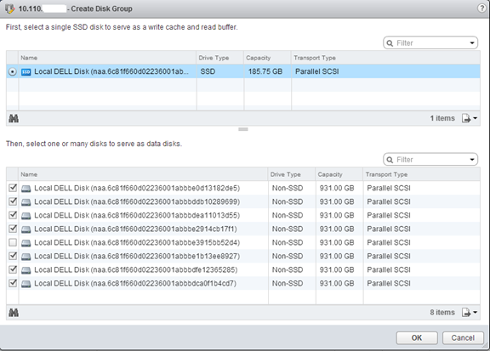Check the unchecked disk ending bb52d4
Screen dimensions: 490x351
point(13,242)
